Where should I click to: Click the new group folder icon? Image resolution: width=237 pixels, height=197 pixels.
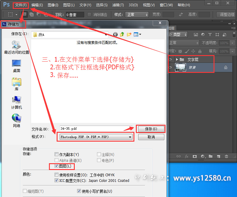pos(211,156)
